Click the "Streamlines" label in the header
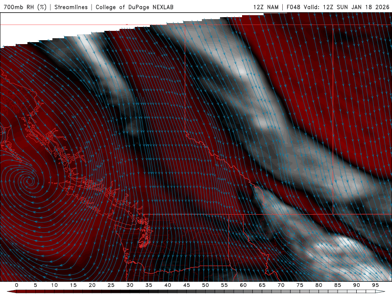The height and width of the screenshot is (294, 392). coord(71,7)
